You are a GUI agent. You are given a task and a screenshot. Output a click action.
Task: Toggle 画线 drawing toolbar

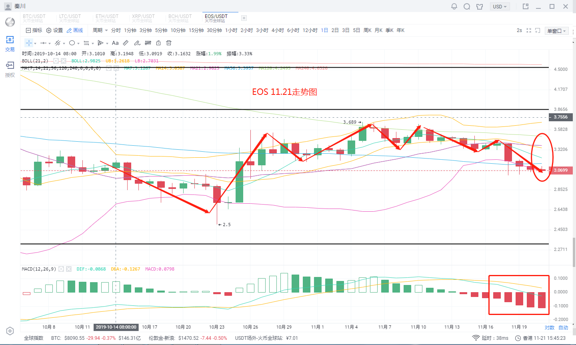click(75, 30)
